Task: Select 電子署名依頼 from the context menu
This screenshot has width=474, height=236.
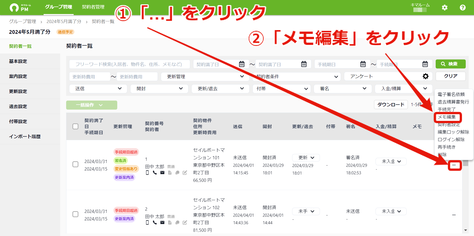Action: (451, 94)
